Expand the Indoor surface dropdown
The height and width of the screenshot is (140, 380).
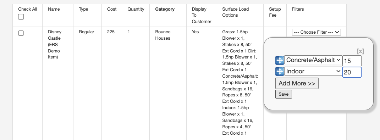313,71
